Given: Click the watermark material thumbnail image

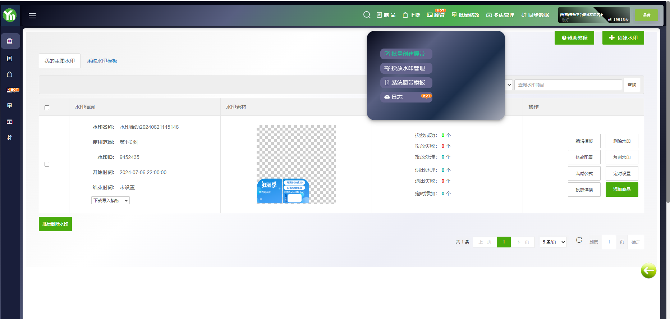Looking at the screenshot, I should coord(296,164).
